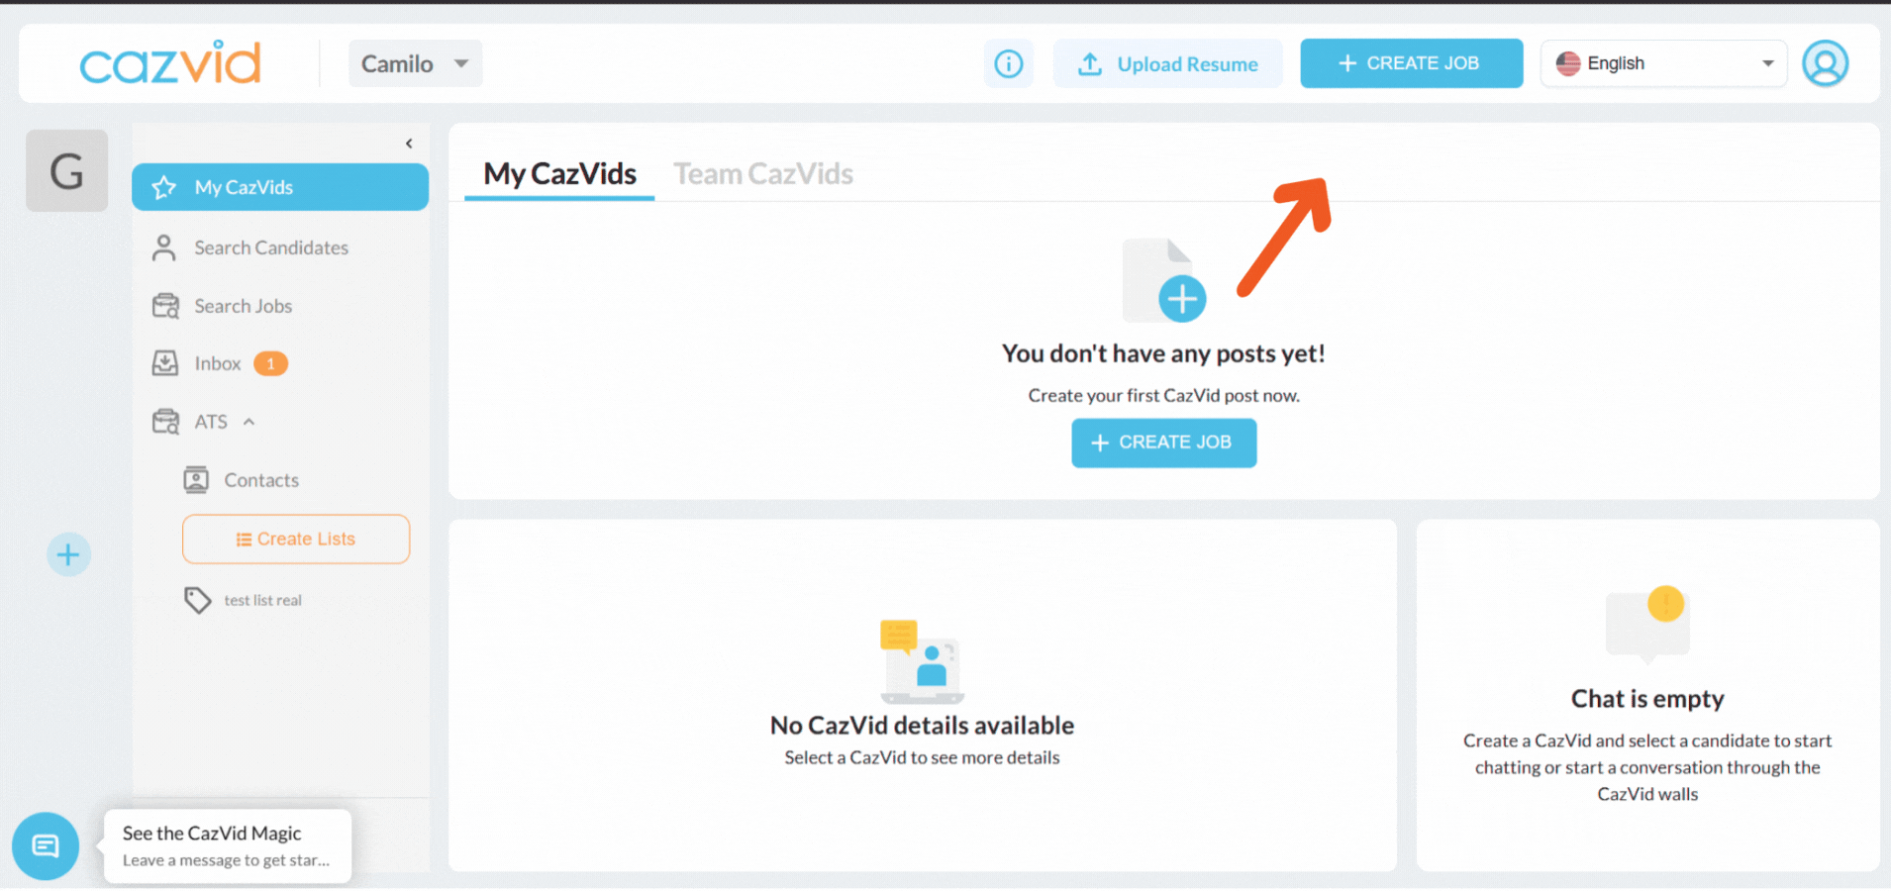Click the Create Lists button

(296, 540)
